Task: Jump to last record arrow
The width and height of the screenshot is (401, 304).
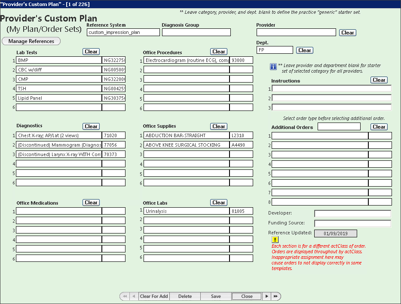Action: [275, 296]
